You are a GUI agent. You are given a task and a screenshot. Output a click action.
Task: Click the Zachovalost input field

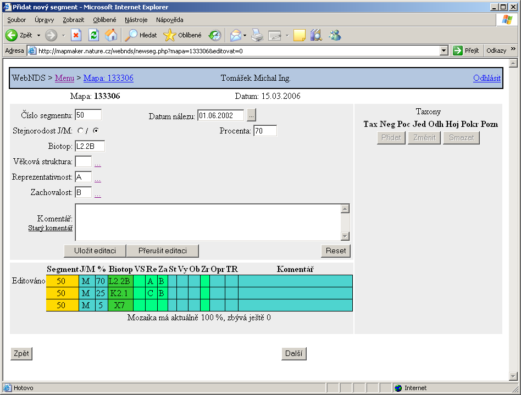click(84, 192)
